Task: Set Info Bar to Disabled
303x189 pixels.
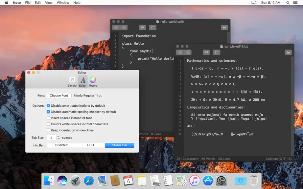Action: click(61, 145)
